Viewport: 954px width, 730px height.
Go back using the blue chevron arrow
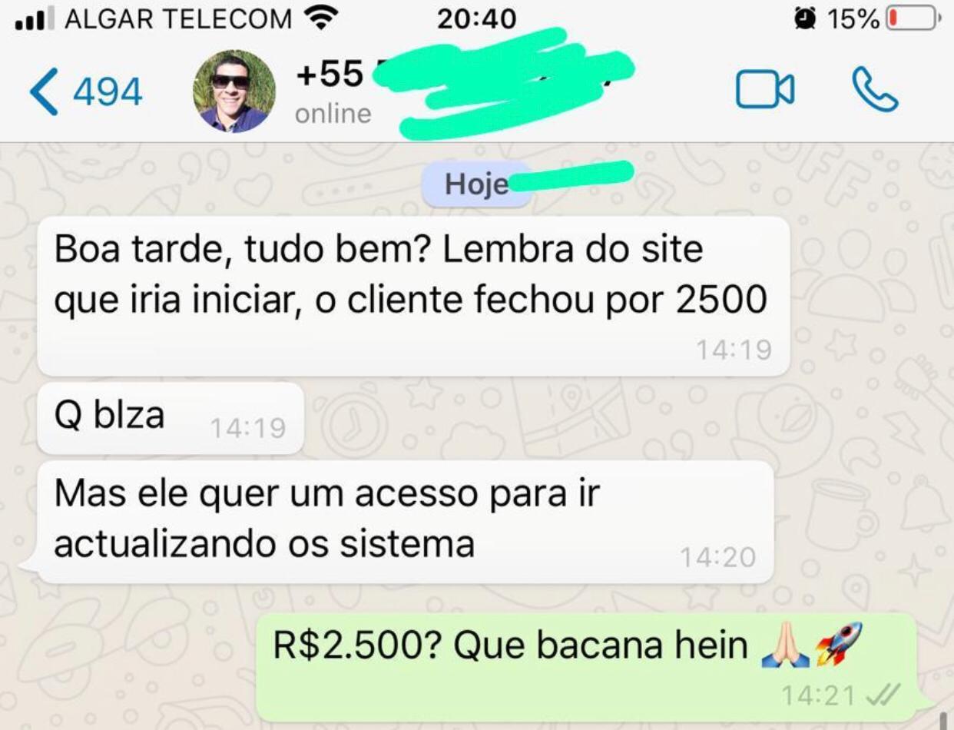(44, 91)
